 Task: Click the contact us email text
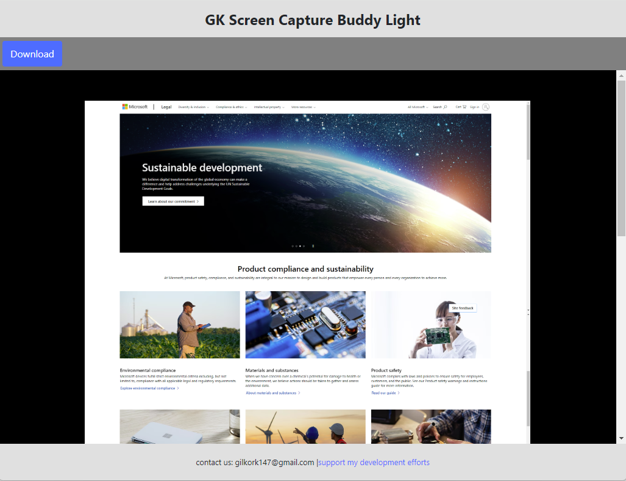click(255, 462)
